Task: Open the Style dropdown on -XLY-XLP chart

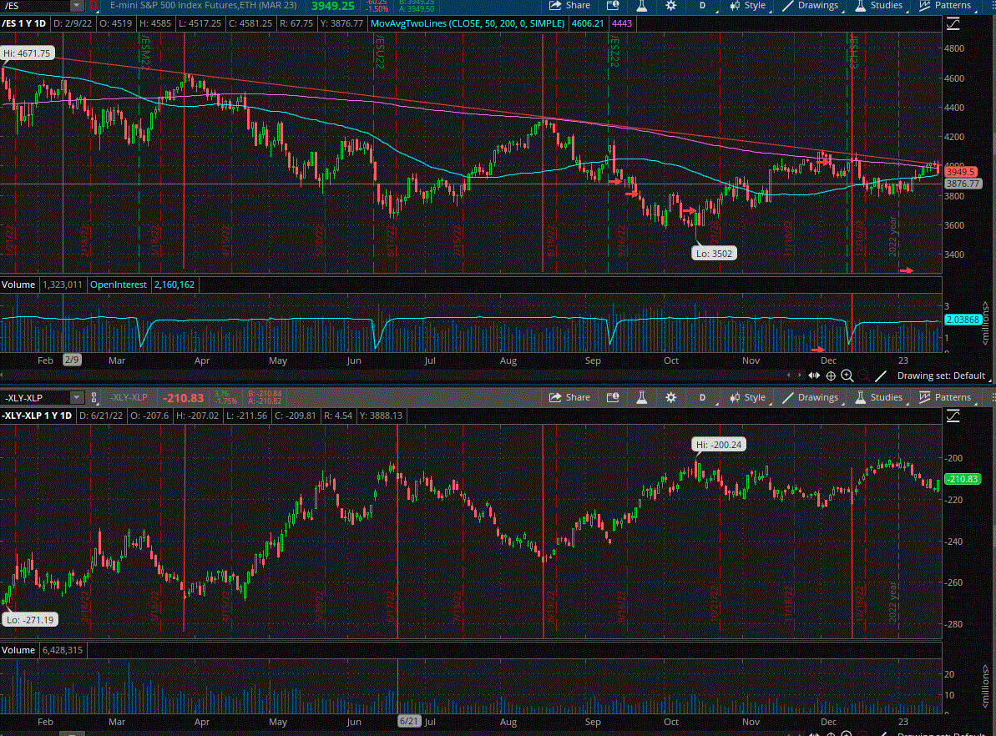Action: coord(748,397)
